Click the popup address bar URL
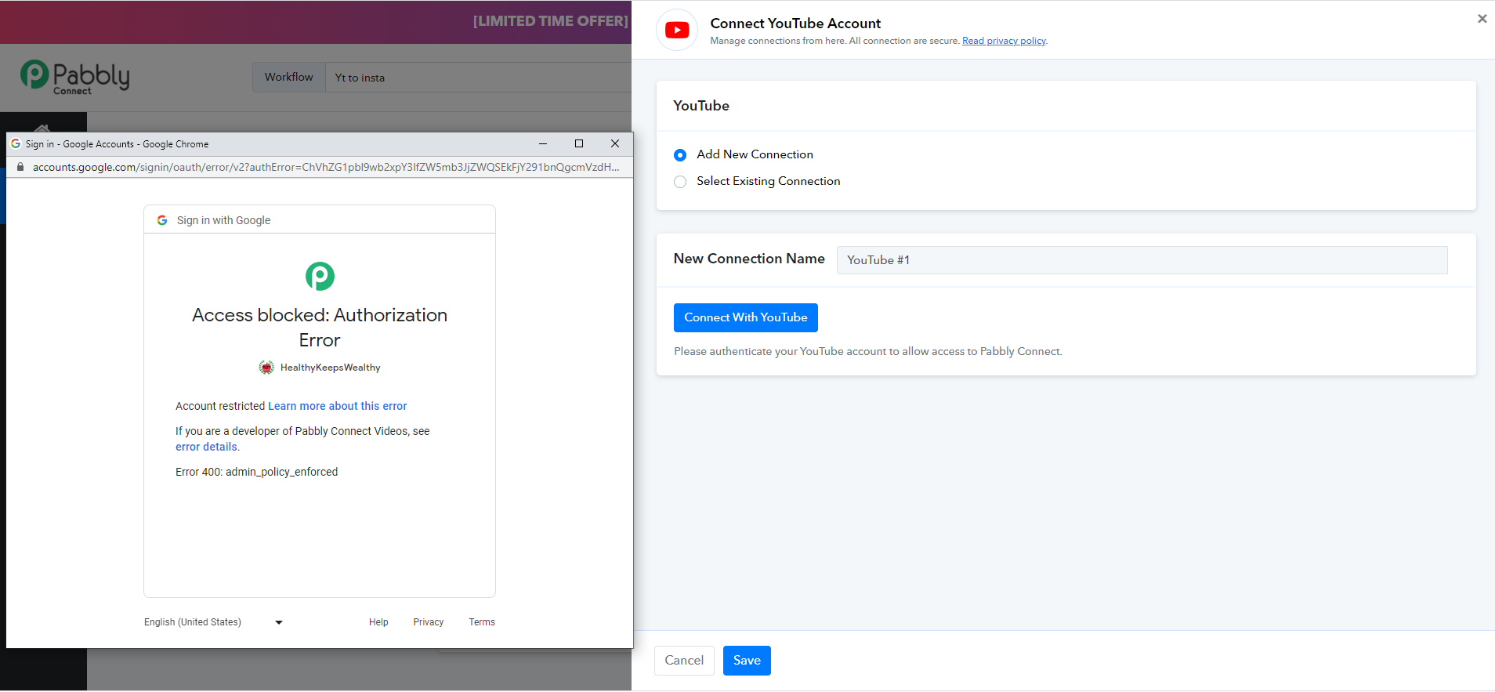The height and width of the screenshot is (692, 1495). click(x=326, y=167)
